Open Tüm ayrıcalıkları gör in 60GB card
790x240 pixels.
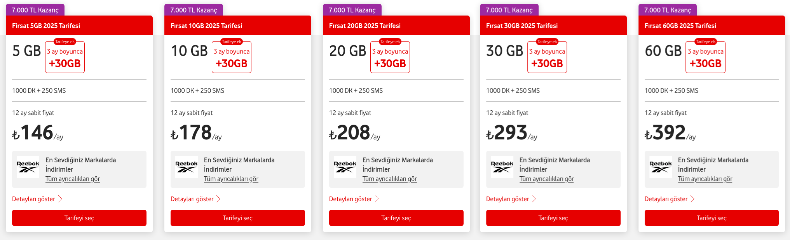pyautogui.click(x=705, y=179)
